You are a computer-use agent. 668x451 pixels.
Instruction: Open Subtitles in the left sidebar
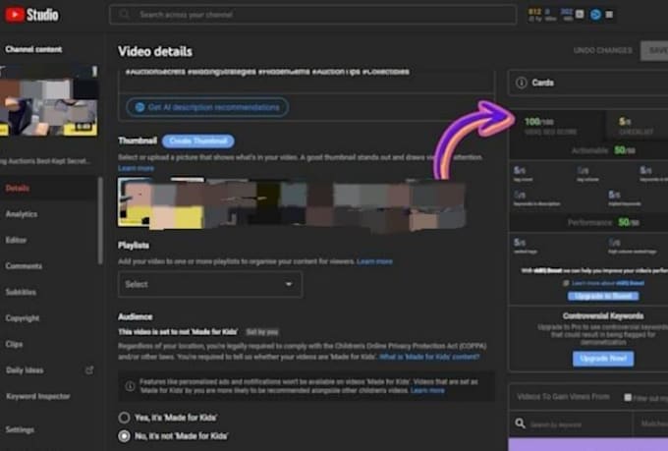[x=21, y=292]
